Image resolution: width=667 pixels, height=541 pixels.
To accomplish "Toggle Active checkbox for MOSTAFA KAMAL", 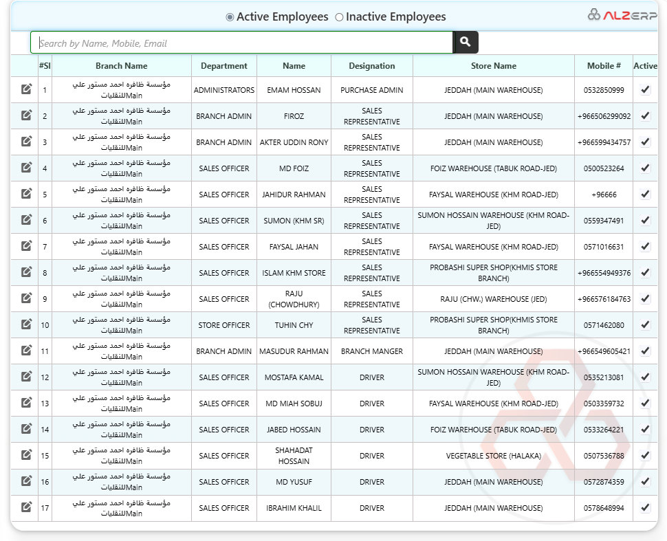I will pos(645,377).
